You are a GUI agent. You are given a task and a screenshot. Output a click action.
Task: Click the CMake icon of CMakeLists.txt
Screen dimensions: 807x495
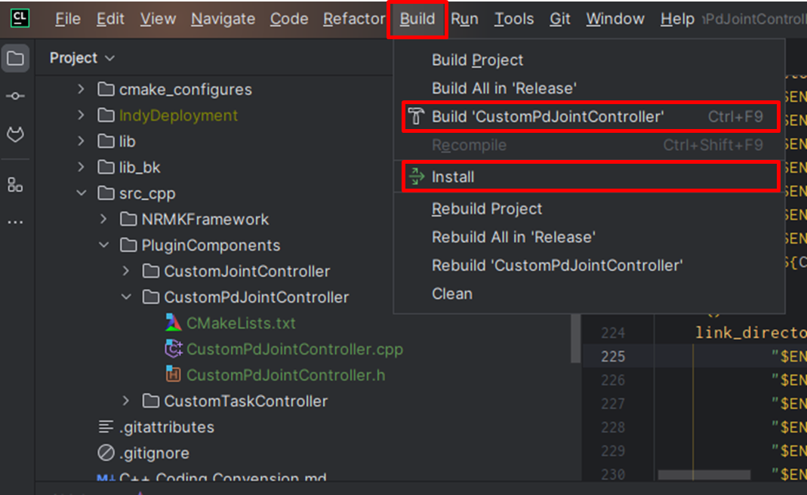click(x=174, y=323)
